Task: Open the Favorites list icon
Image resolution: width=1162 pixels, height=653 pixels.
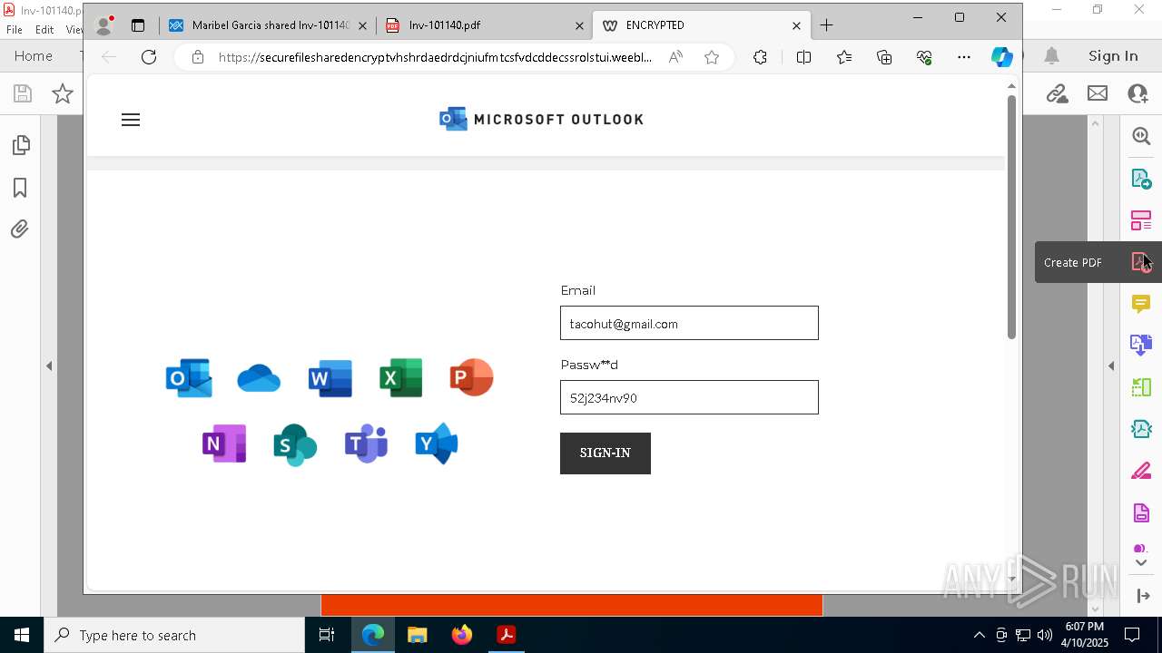Action: click(x=844, y=57)
